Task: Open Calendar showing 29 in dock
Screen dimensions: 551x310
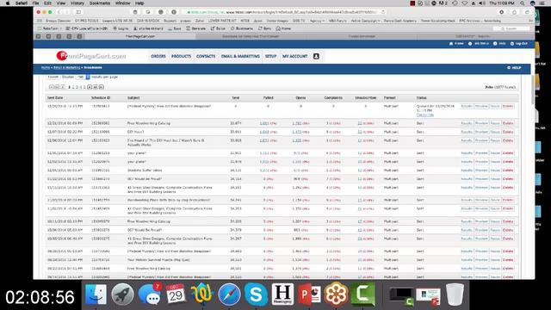Action: [176, 294]
